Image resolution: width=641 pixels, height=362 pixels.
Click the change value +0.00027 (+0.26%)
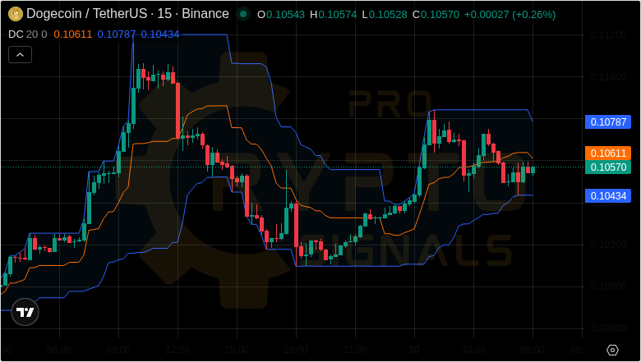point(510,15)
